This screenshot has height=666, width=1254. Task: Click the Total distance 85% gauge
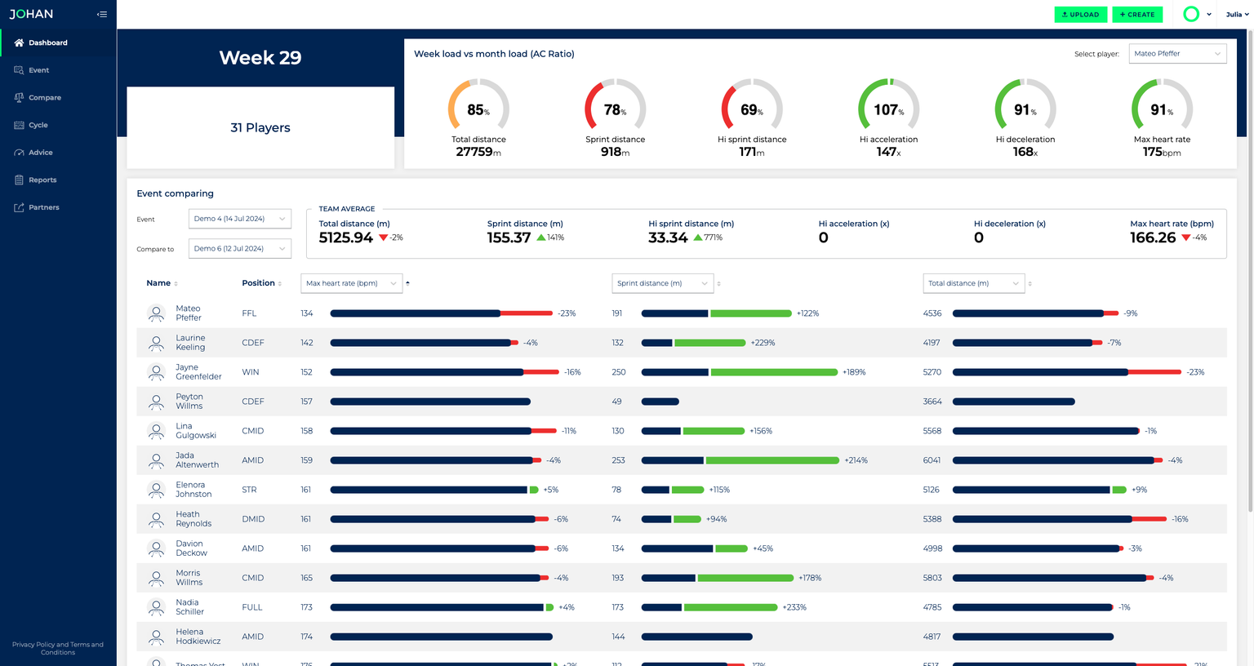click(478, 109)
